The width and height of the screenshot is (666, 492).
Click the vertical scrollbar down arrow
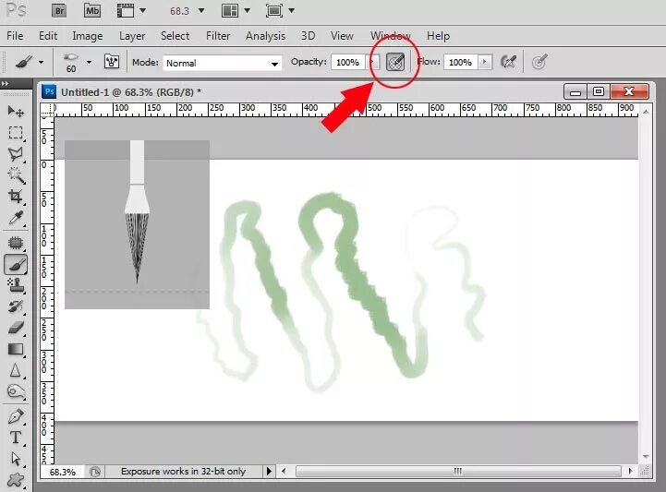coord(646,456)
